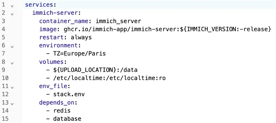The width and height of the screenshot is (276, 123).
Task: Click line number 3 in the gutter
Action: tap(4, 21)
